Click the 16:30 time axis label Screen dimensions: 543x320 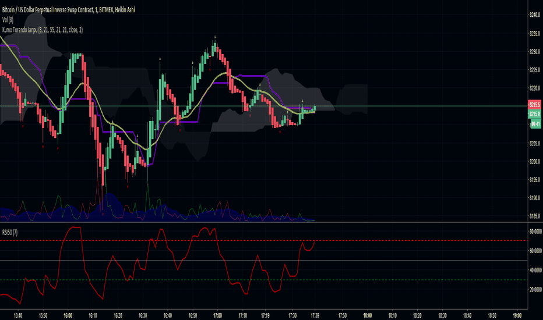click(x=143, y=315)
